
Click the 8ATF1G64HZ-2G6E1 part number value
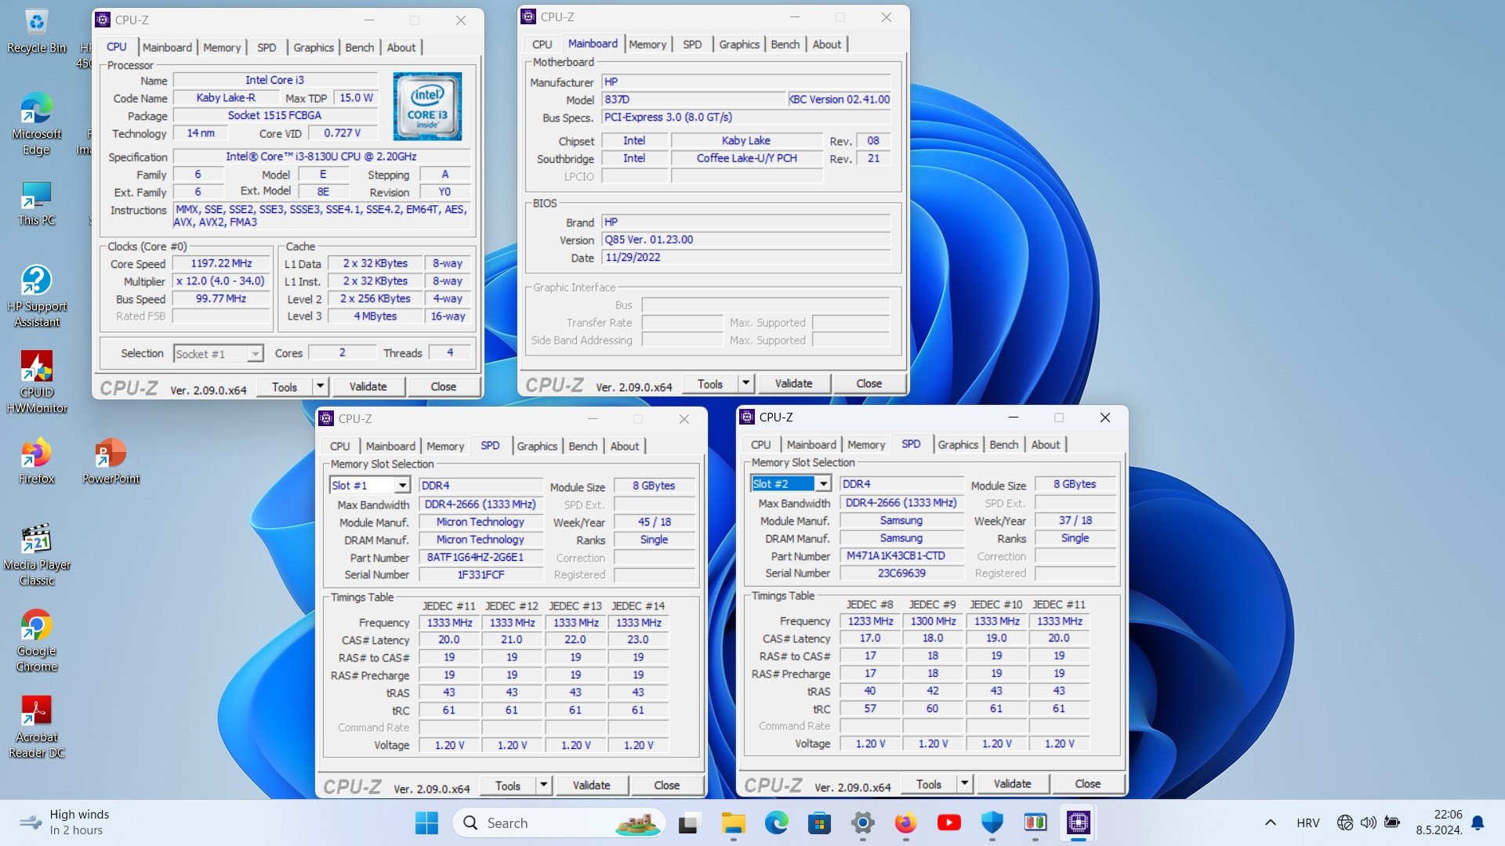pyautogui.click(x=481, y=557)
